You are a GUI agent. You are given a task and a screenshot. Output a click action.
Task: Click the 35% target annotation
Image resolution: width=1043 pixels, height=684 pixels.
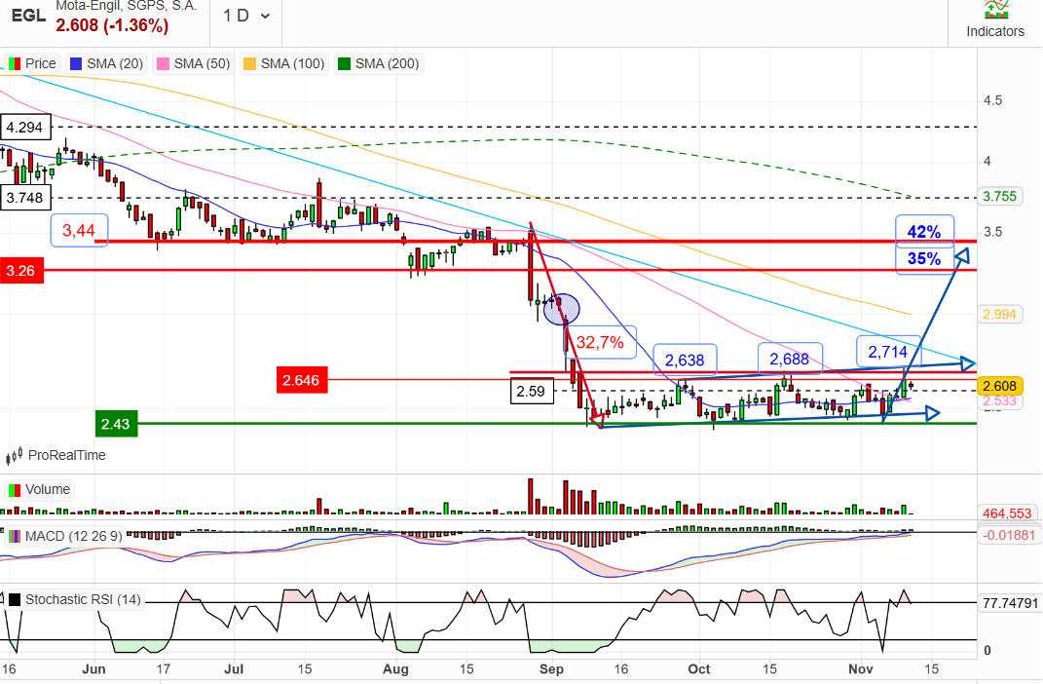point(924,259)
